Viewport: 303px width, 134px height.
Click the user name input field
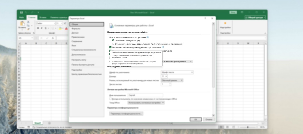145,95
